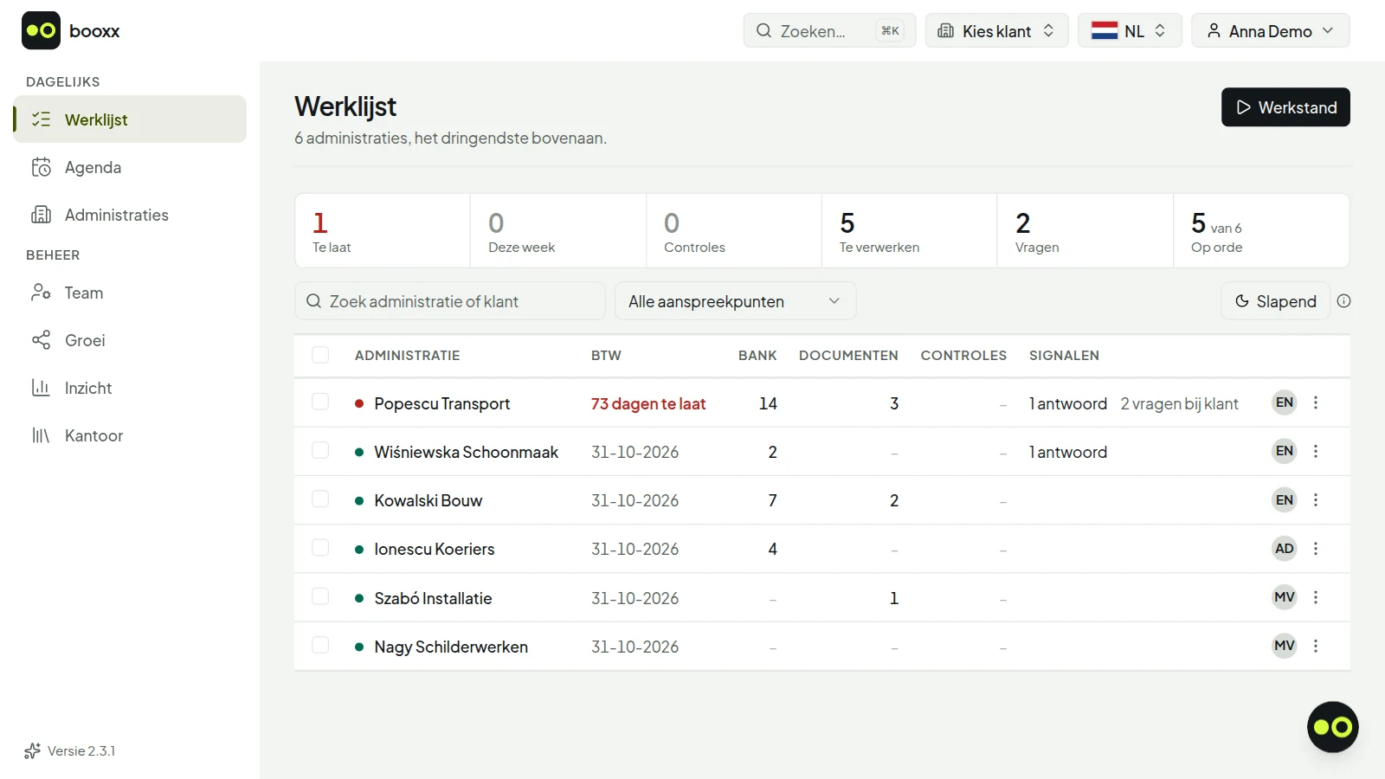Click the sparkle icon beside Versie 2.3.1
Image resolution: width=1385 pixels, height=779 pixels.
pos(32,750)
